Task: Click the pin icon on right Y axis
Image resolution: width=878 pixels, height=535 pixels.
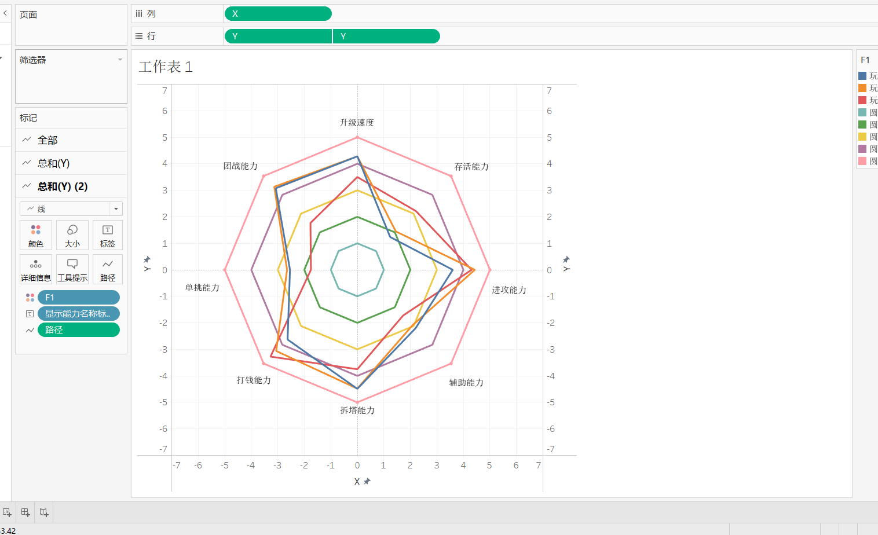Action: point(566,259)
